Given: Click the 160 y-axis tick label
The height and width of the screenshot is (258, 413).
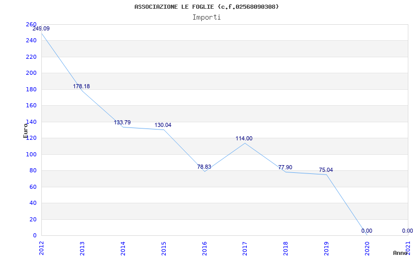Looking at the screenshot, I should 31,106.
